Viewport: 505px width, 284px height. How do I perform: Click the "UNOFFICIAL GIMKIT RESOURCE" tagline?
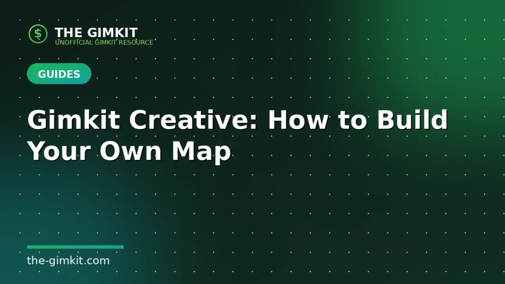pos(104,42)
